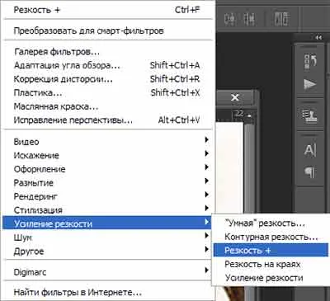This screenshot has height=301, width=330.
Task: Open Исправление перспективы...
Action: pyautogui.click(x=107, y=120)
